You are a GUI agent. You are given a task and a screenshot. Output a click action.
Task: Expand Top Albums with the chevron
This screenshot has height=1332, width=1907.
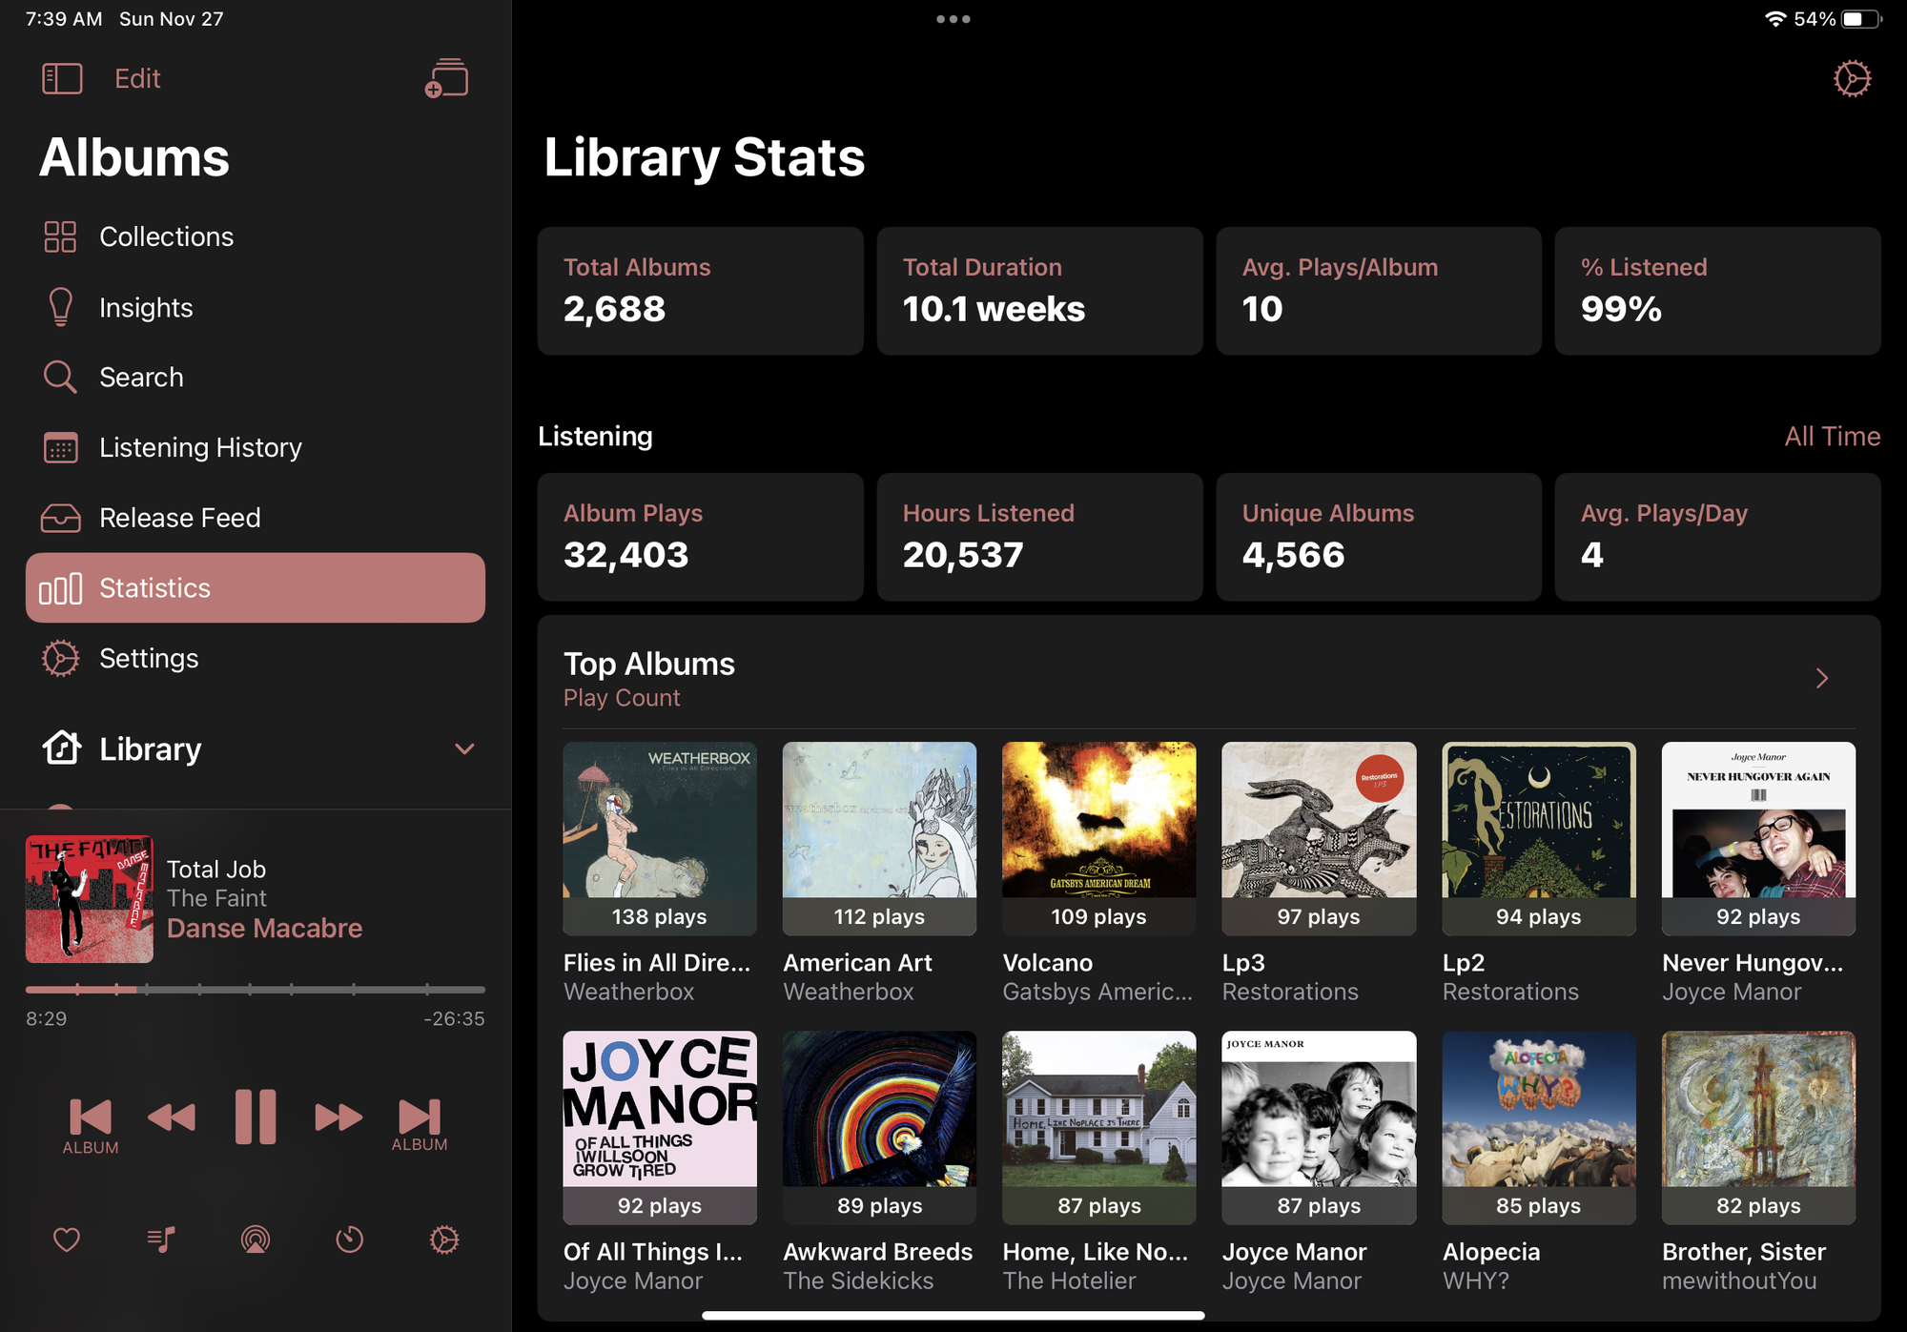(x=1821, y=678)
